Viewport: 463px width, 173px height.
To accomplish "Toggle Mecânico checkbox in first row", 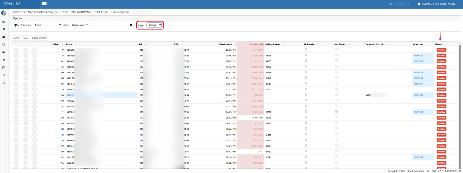I will click(x=336, y=49).
